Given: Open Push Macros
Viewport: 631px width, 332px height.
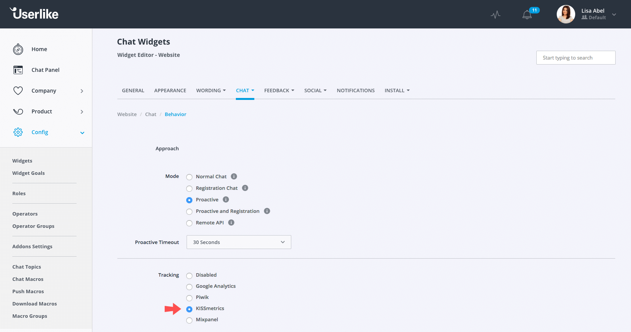Looking at the screenshot, I should pyautogui.click(x=28, y=292).
